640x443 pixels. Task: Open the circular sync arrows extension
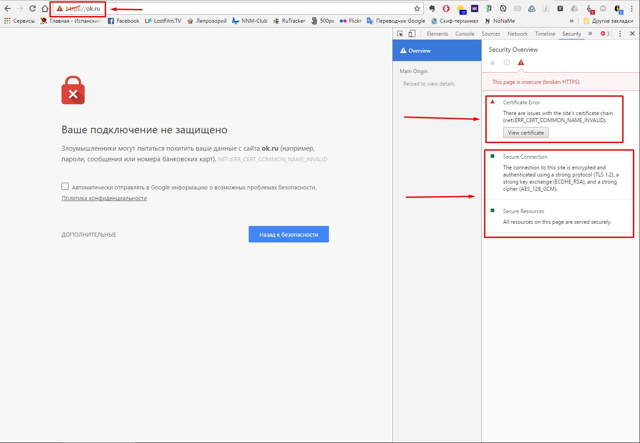coord(503,8)
